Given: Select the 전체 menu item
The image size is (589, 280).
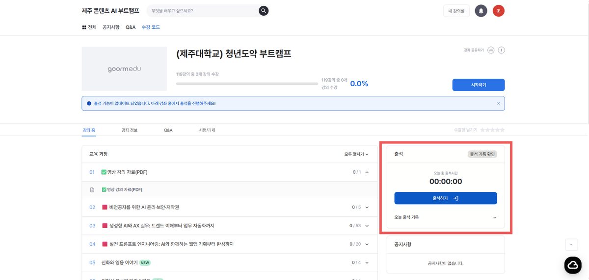Looking at the screenshot, I should pos(89,27).
